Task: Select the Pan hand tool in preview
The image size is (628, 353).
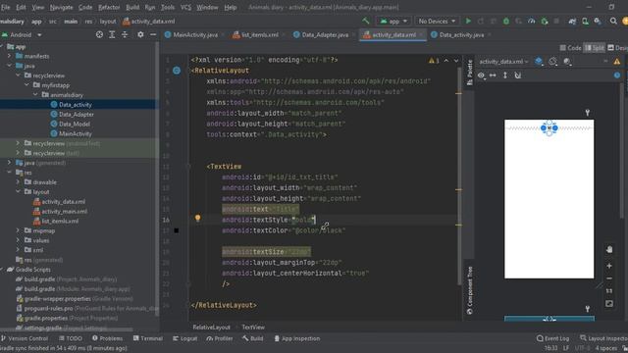Action: [609, 249]
